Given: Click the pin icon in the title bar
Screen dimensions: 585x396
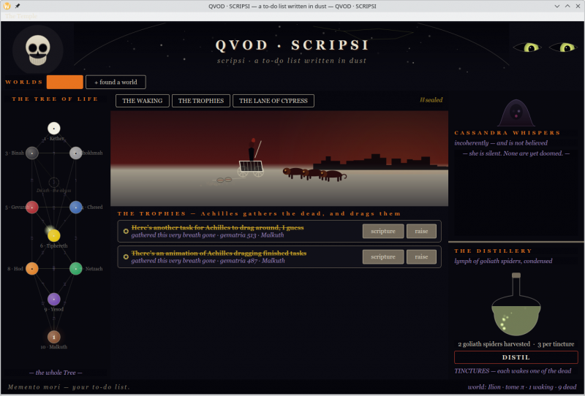Looking at the screenshot, I should pos(18,6).
